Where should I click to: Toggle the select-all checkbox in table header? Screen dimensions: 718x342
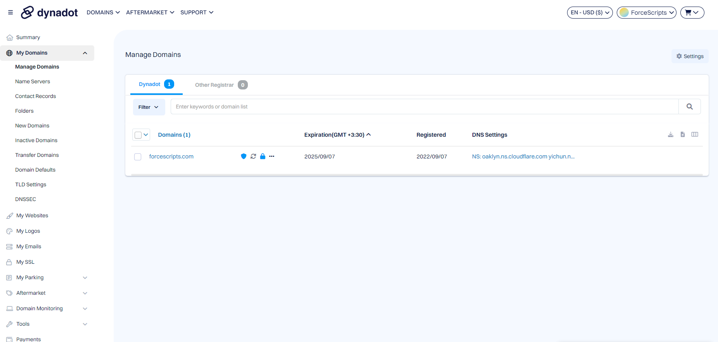click(x=138, y=135)
